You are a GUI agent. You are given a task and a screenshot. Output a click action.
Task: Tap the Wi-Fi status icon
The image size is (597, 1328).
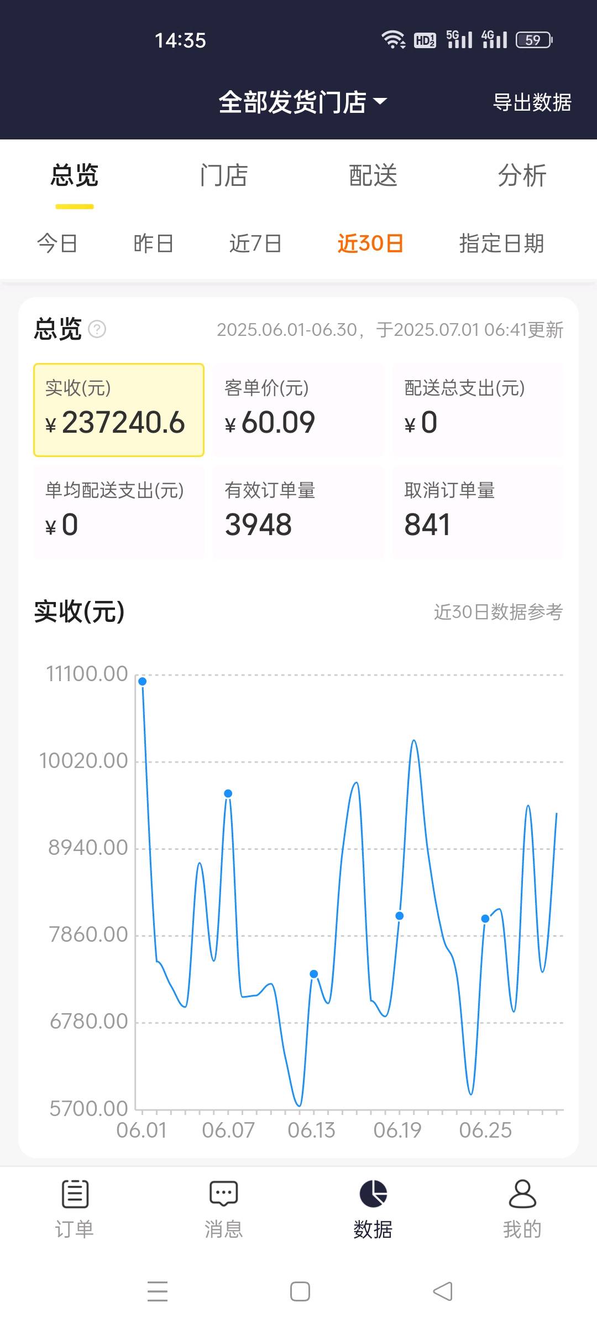point(394,40)
